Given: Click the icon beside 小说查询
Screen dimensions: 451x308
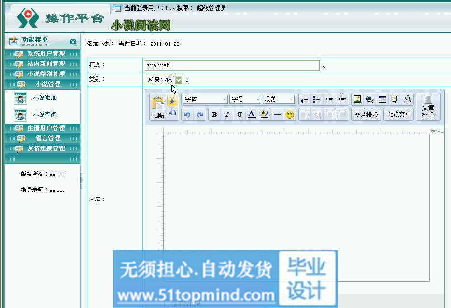Looking at the screenshot, I should 20,115.
